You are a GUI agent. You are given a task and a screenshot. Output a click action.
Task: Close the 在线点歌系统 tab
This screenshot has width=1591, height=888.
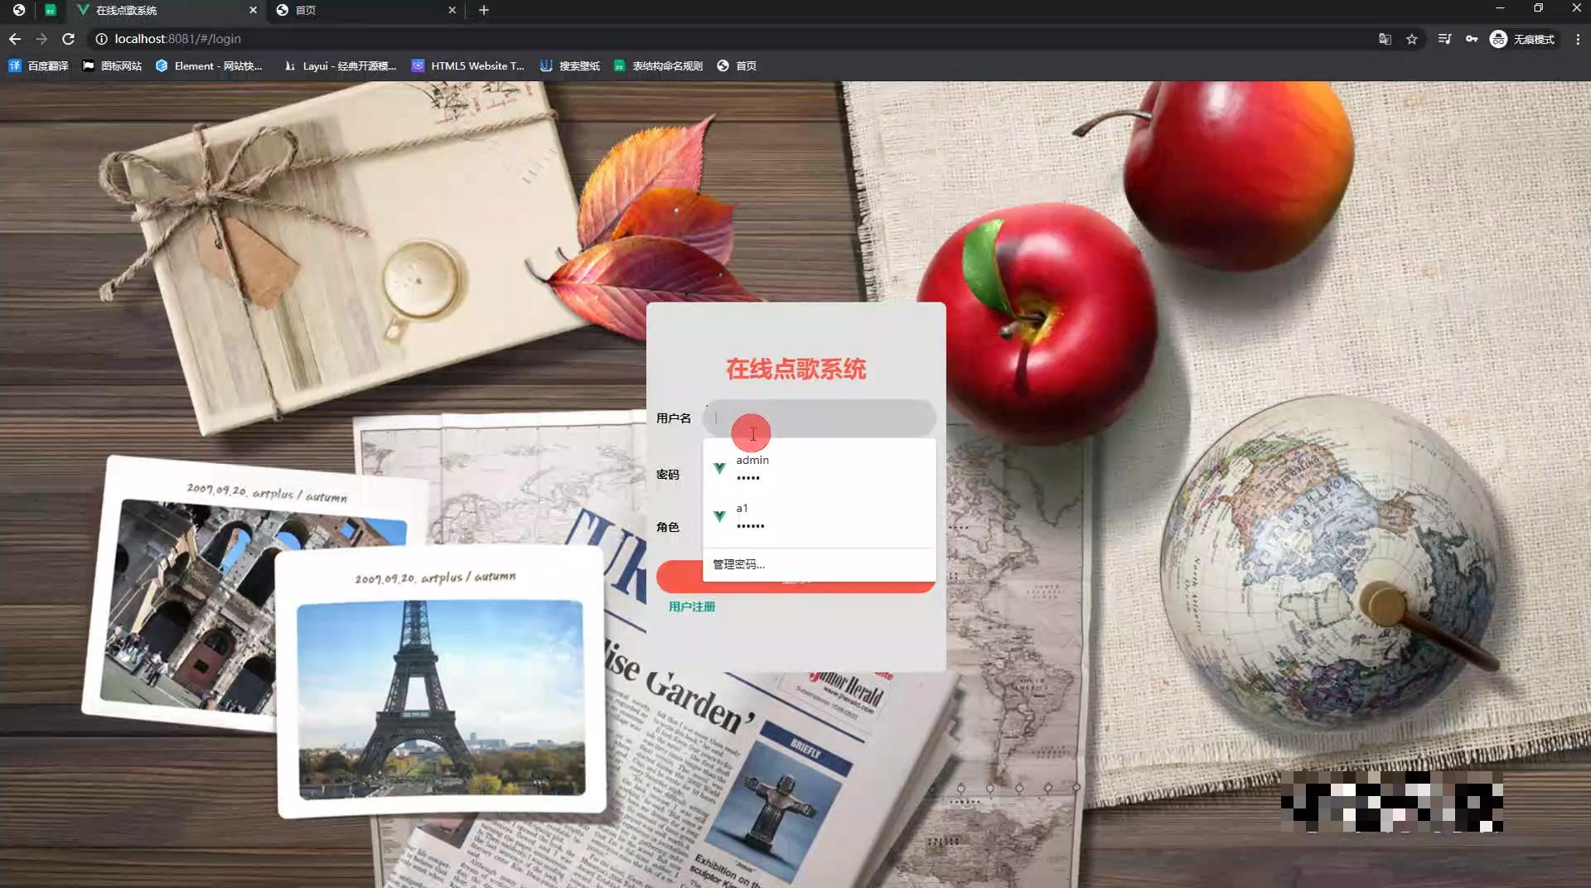[253, 10]
